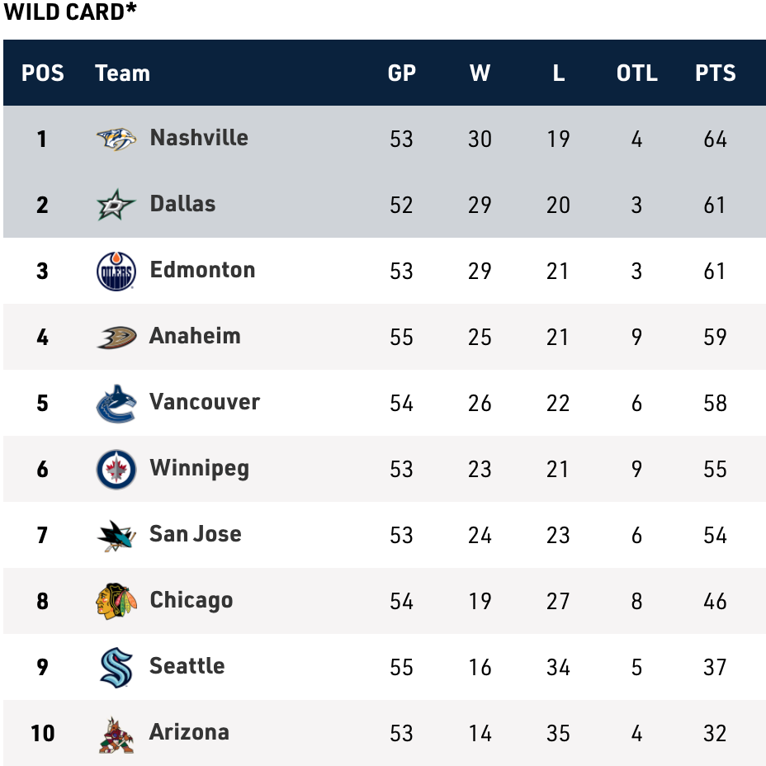Sort by the GP column header

pos(401,73)
